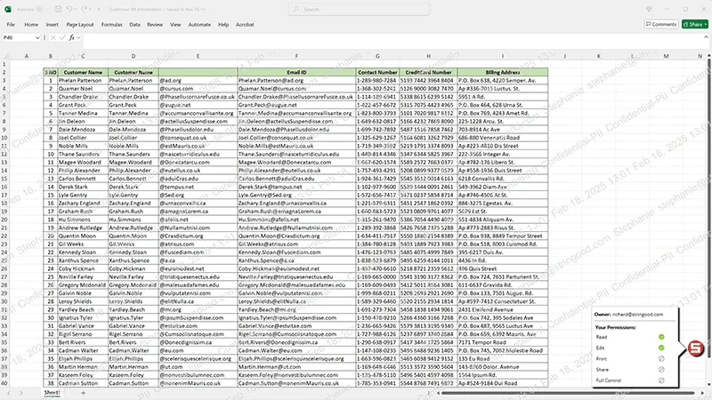Click the horizontal scrollbar thumb
The height and width of the screenshot is (400, 712).
click(568, 393)
